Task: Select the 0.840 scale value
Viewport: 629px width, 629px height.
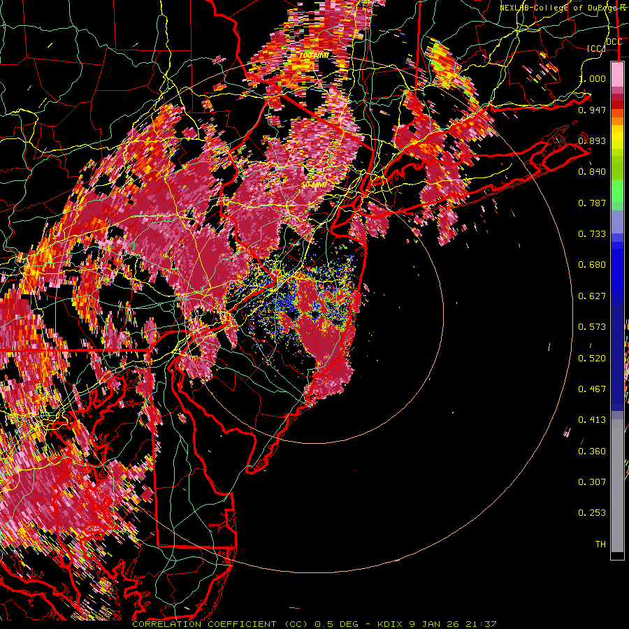Action: click(592, 172)
